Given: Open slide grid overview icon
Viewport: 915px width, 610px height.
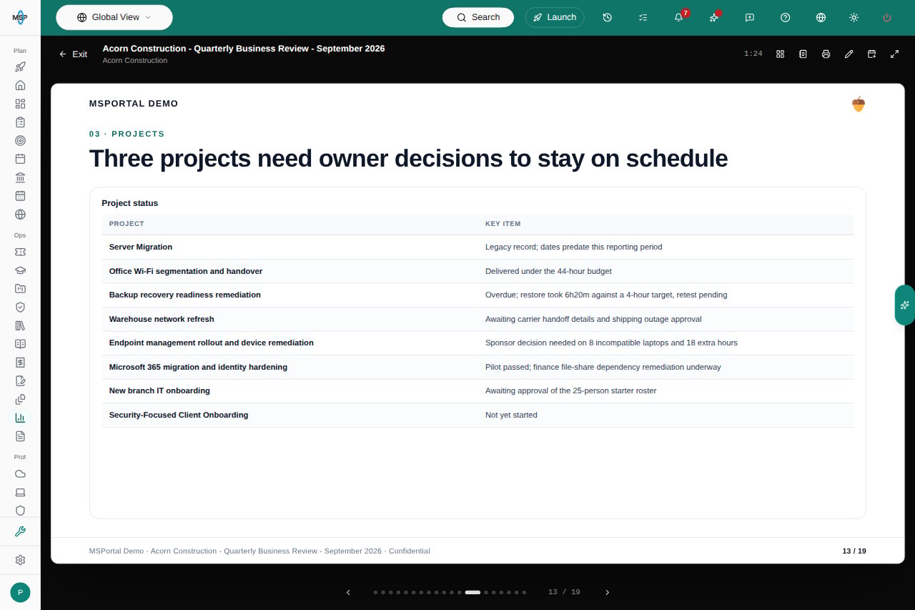Looking at the screenshot, I should (781, 54).
